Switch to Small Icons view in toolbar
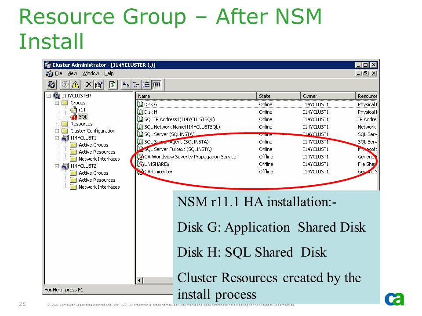The width and height of the screenshot is (422, 316). [x=136, y=85]
